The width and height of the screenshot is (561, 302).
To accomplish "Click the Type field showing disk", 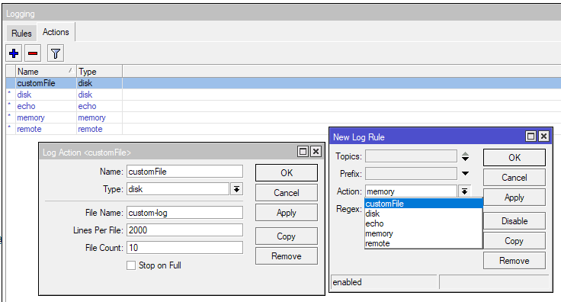I will coord(178,189).
